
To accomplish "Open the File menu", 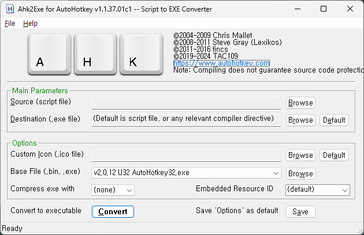I will [x=10, y=24].
